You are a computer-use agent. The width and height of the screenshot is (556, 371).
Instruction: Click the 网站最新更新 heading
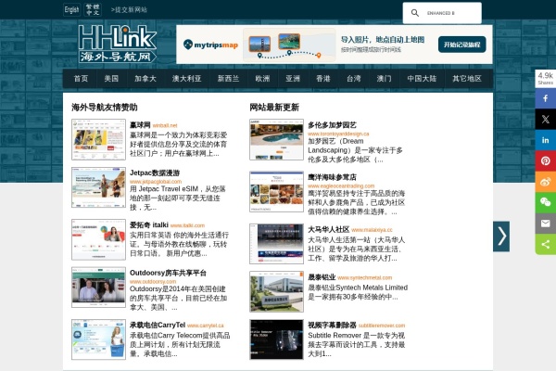(274, 108)
